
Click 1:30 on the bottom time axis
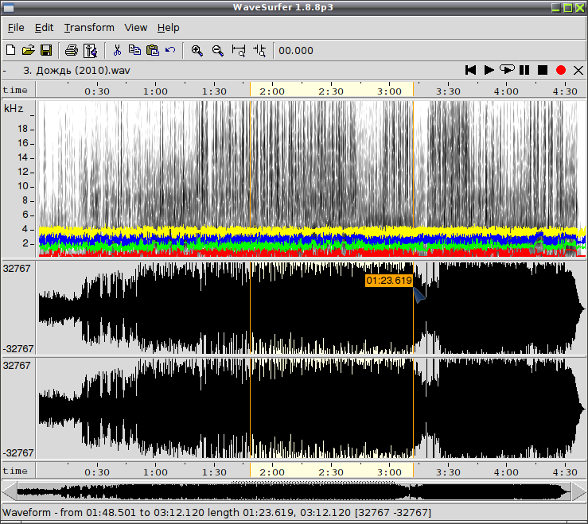click(x=214, y=472)
